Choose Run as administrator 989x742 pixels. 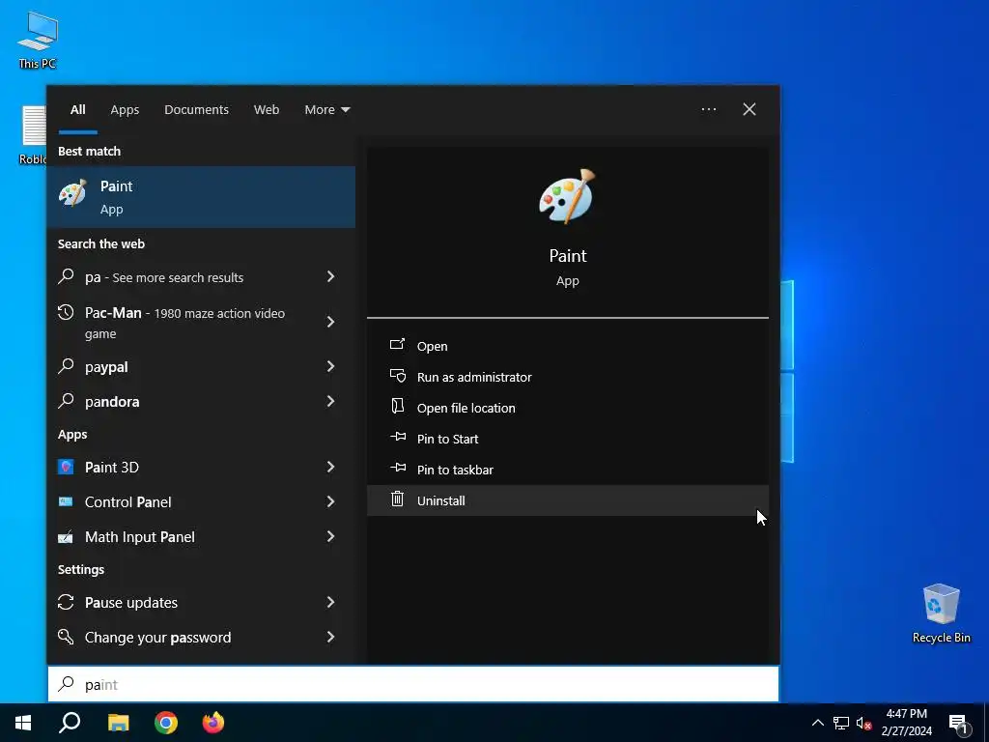point(568,377)
